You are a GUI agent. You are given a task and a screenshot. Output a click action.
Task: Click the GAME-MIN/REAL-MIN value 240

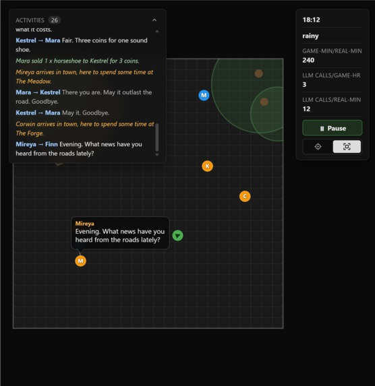(308, 60)
